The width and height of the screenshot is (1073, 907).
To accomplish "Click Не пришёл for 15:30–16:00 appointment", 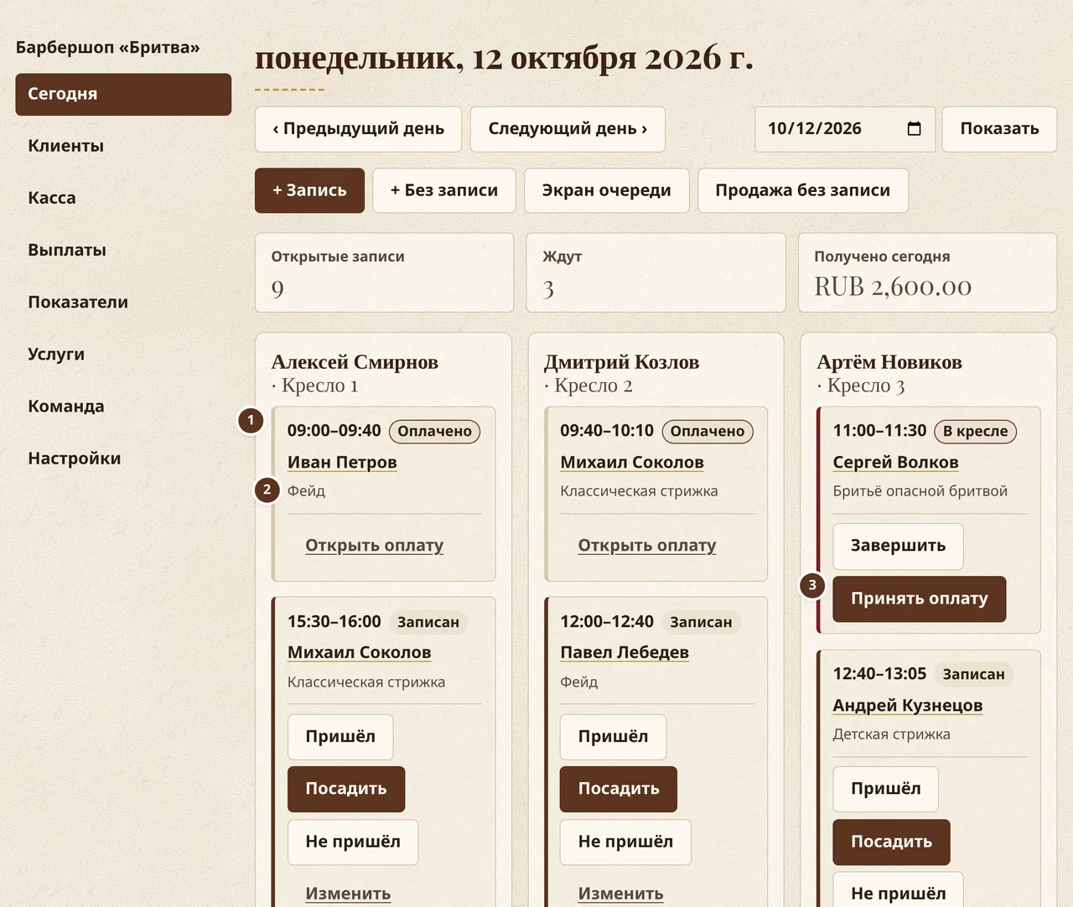I will coord(353,842).
